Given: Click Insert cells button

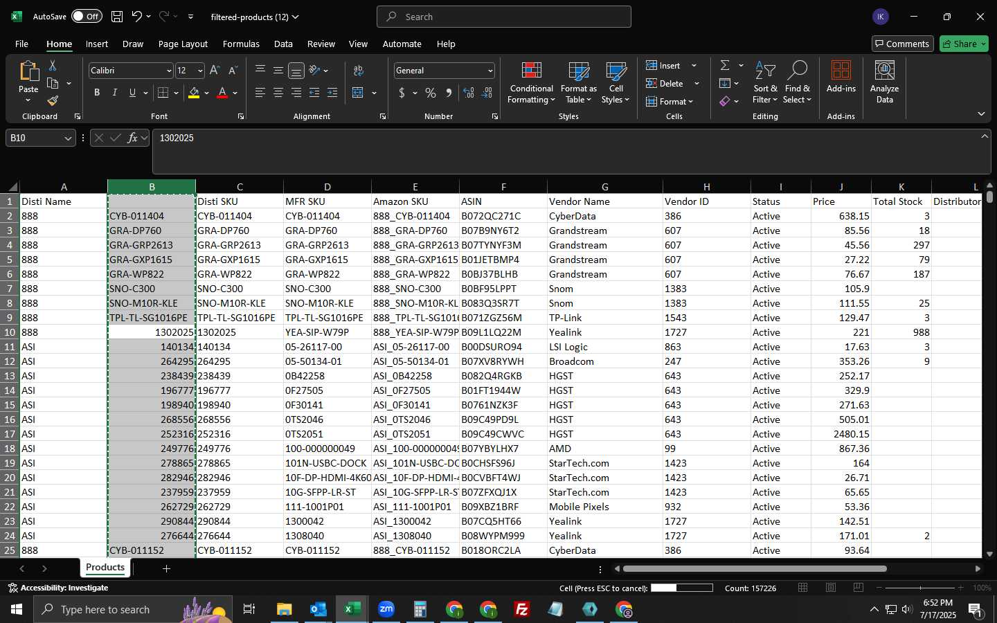Looking at the screenshot, I should (663, 65).
